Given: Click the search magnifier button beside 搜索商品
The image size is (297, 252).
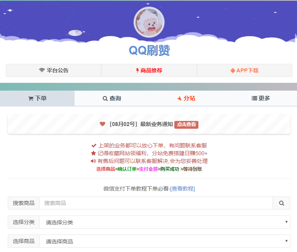Looking at the screenshot, I should tap(281, 203).
